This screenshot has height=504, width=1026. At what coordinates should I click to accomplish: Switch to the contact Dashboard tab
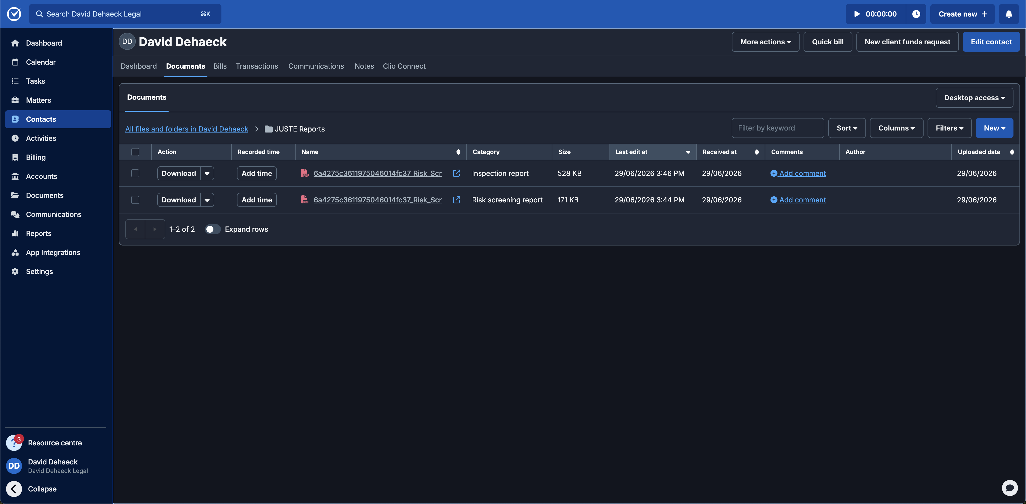pos(139,66)
